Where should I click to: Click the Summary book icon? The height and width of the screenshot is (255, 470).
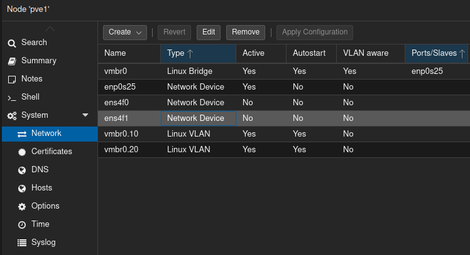tap(12, 61)
